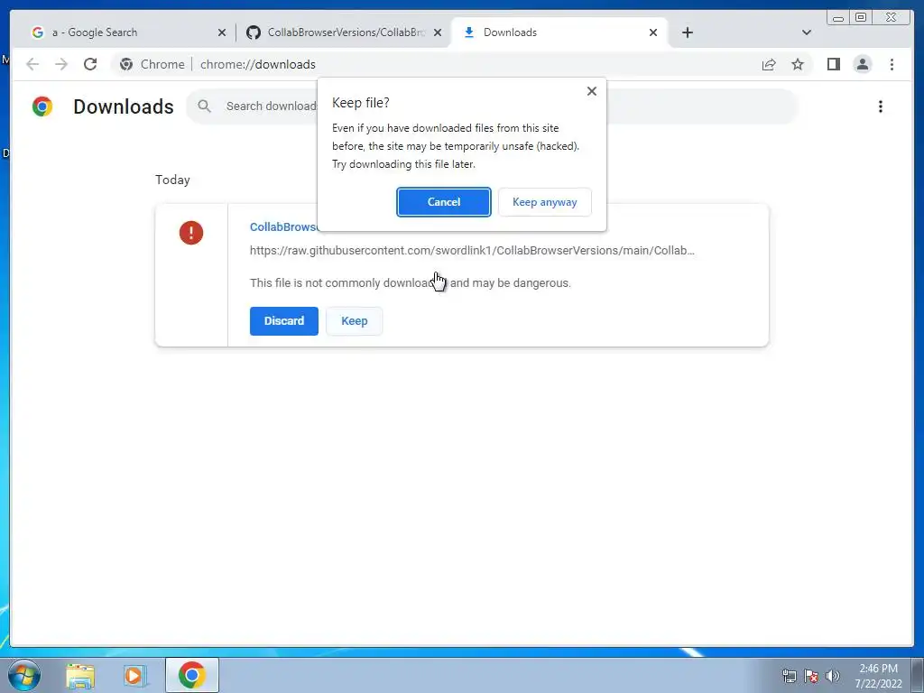The image size is (924, 693).
Task: Click the volume speaker tray icon
Action: coord(833,676)
